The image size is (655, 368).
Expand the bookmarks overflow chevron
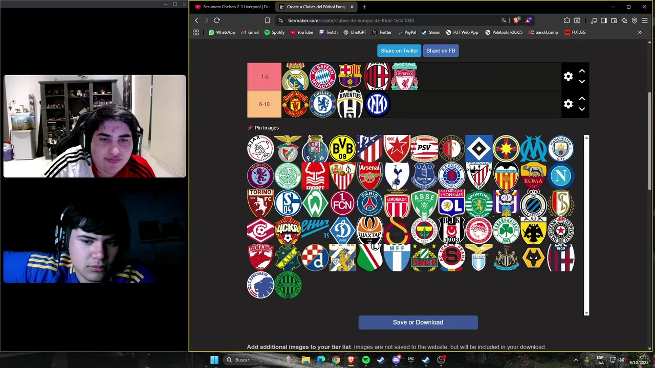640,32
